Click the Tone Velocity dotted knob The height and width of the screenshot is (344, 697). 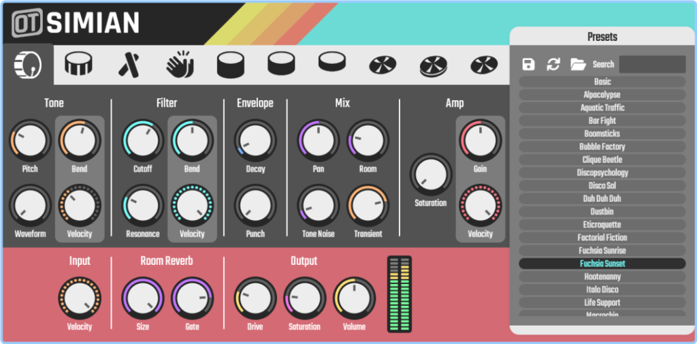pyautogui.click(x=80, y=206)
